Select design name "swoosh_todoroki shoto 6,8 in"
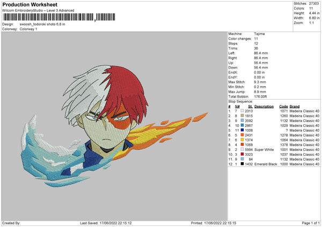The width and height of the screenshot is (322, 227). (x=42, y=24)
